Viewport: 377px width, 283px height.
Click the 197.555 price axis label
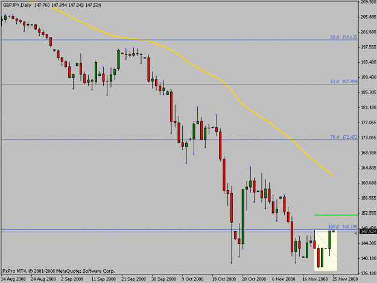point(368,47)
